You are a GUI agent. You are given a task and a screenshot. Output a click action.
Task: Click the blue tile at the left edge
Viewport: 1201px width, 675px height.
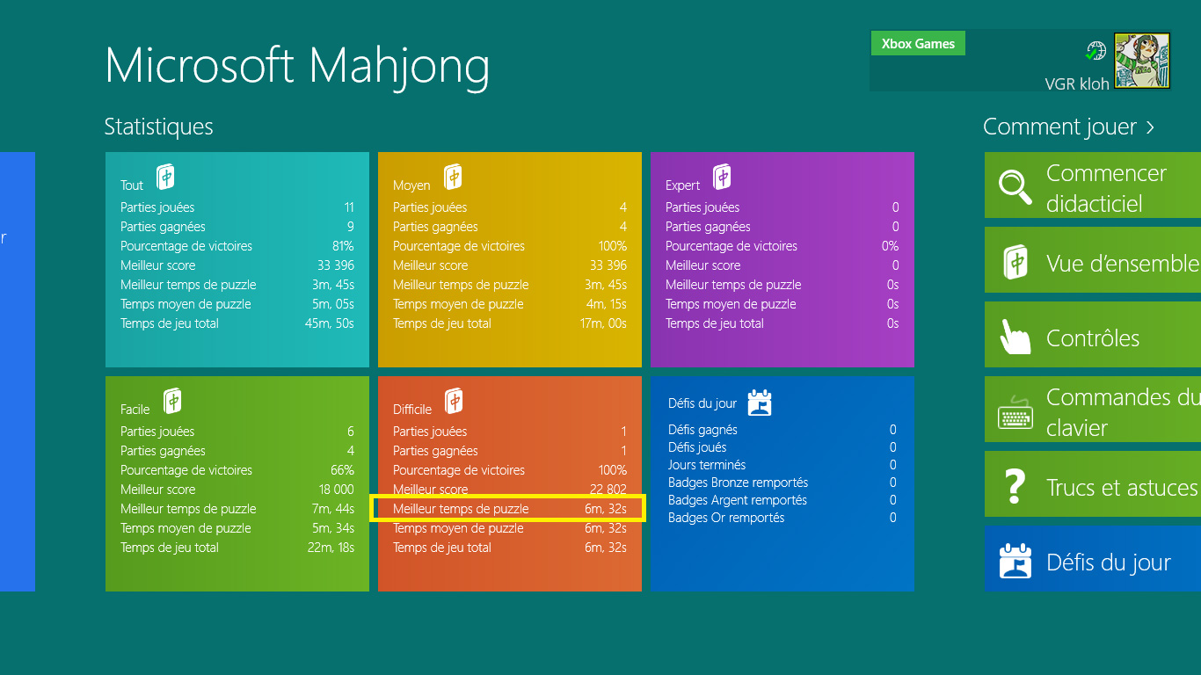(x=17, y=371)
